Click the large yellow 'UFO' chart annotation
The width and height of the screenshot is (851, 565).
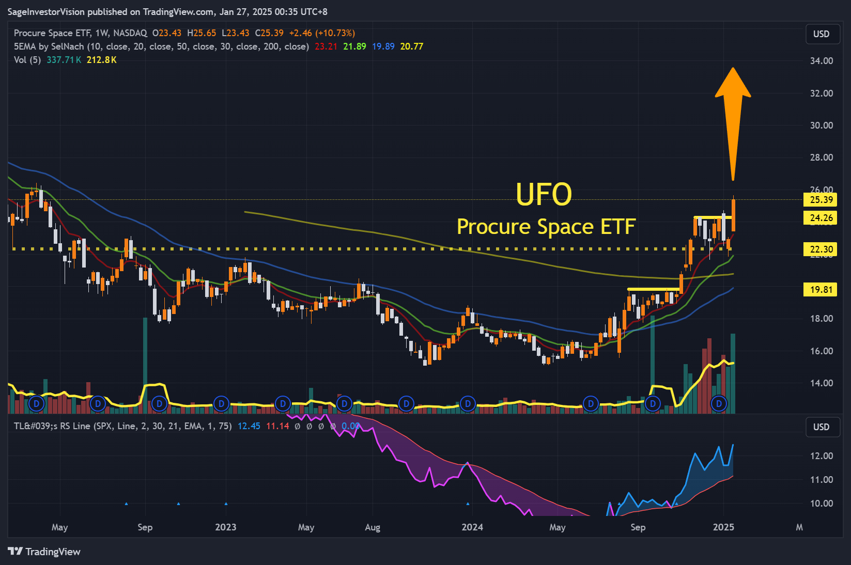pyautogui.click(x=544, y=194)
